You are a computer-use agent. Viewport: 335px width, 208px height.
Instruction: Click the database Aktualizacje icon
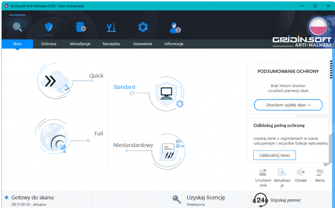click(81, 27)
